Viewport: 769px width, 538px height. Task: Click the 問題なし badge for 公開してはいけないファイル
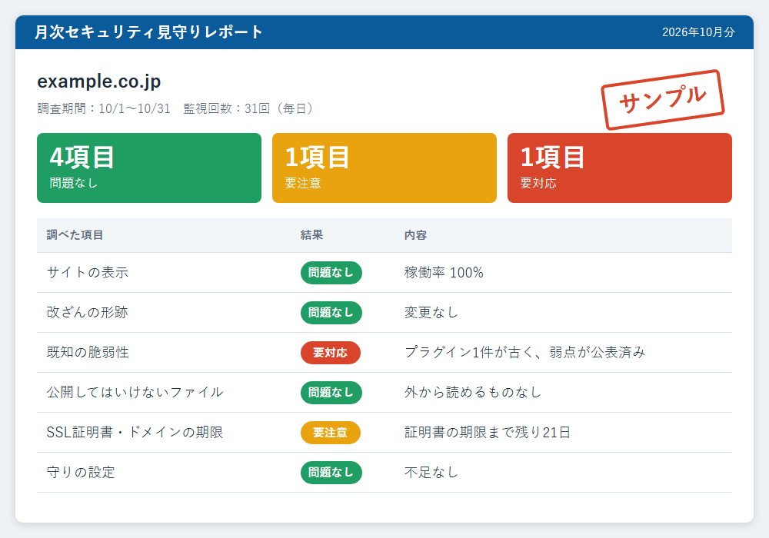[331, 393]
